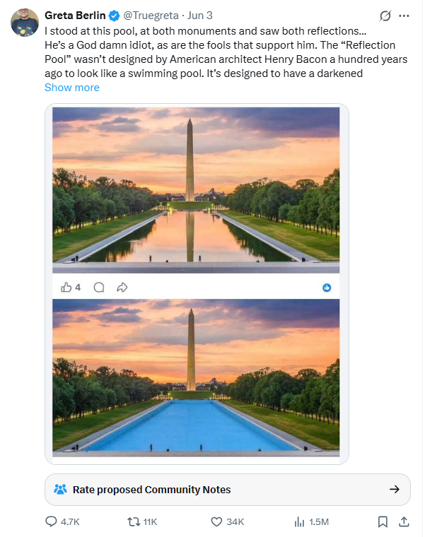
Task: Reply to post with 4.7K comments
Action: pyautogui.click(x=62, y=521)
